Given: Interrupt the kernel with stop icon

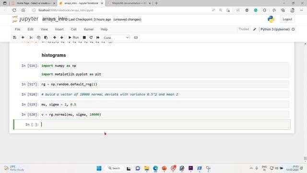Looking at the screenshot, I should point(84,37).
